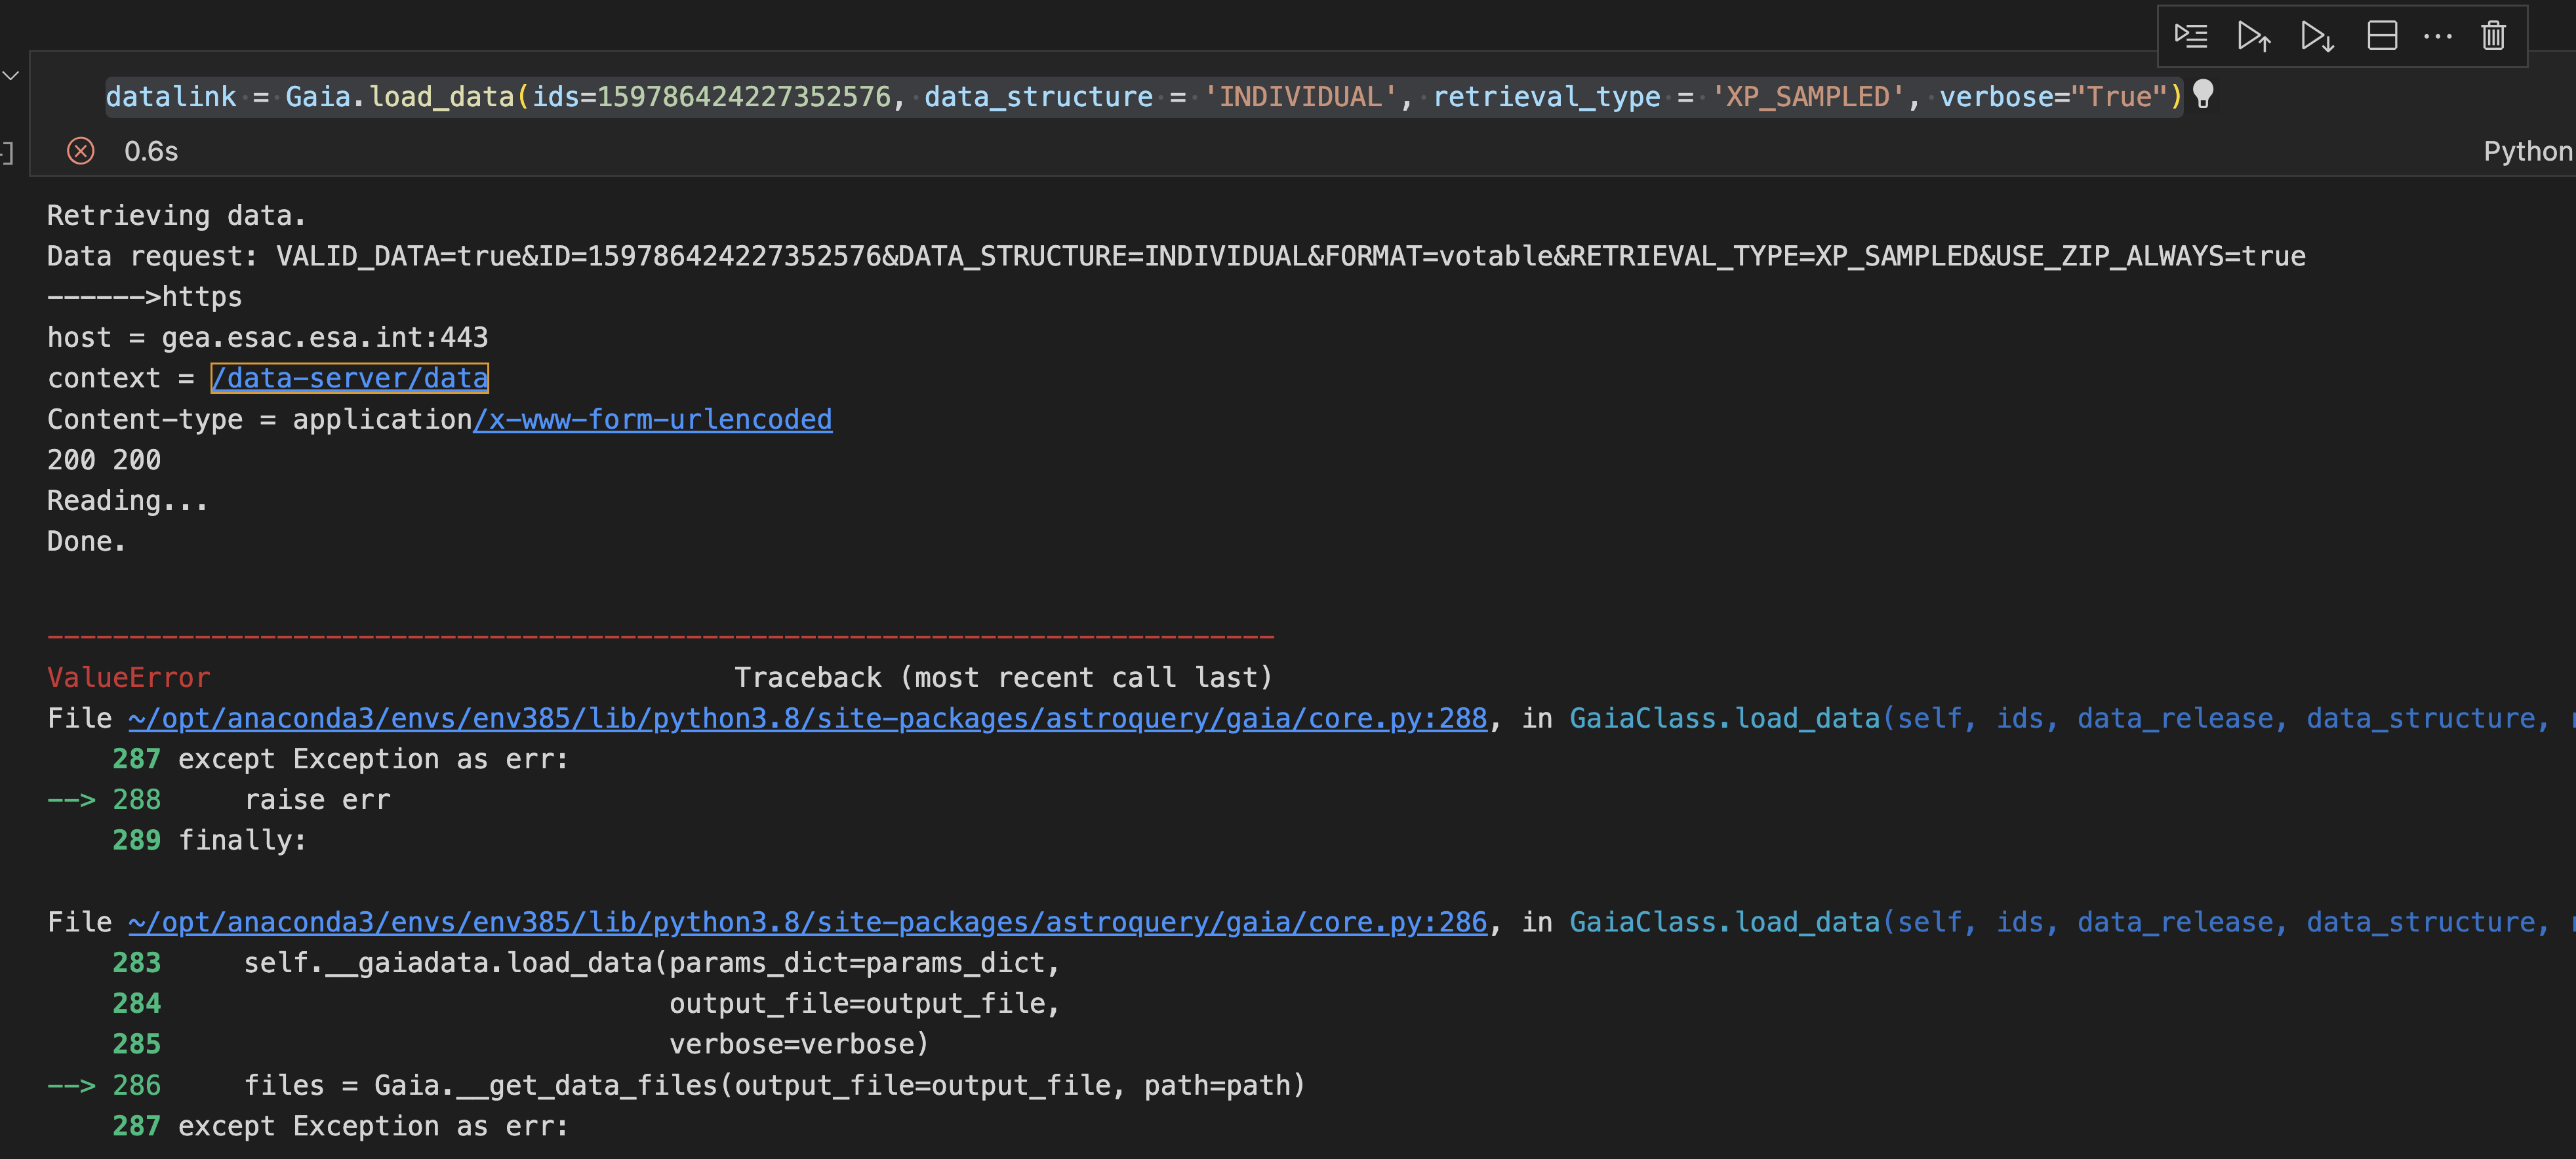Open the core.py:288 traceback link

click(x=807, y=718)
